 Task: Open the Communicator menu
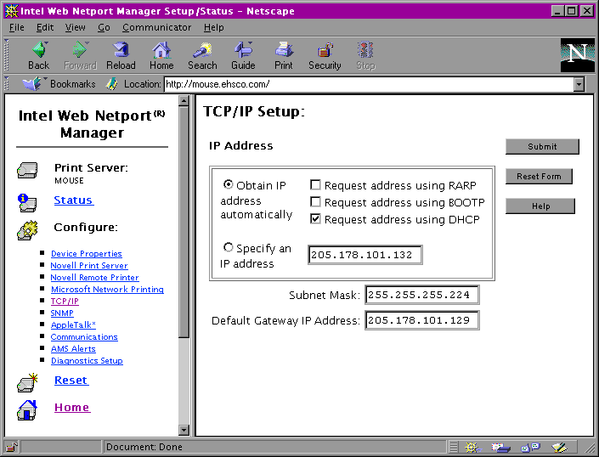[157, 27]
